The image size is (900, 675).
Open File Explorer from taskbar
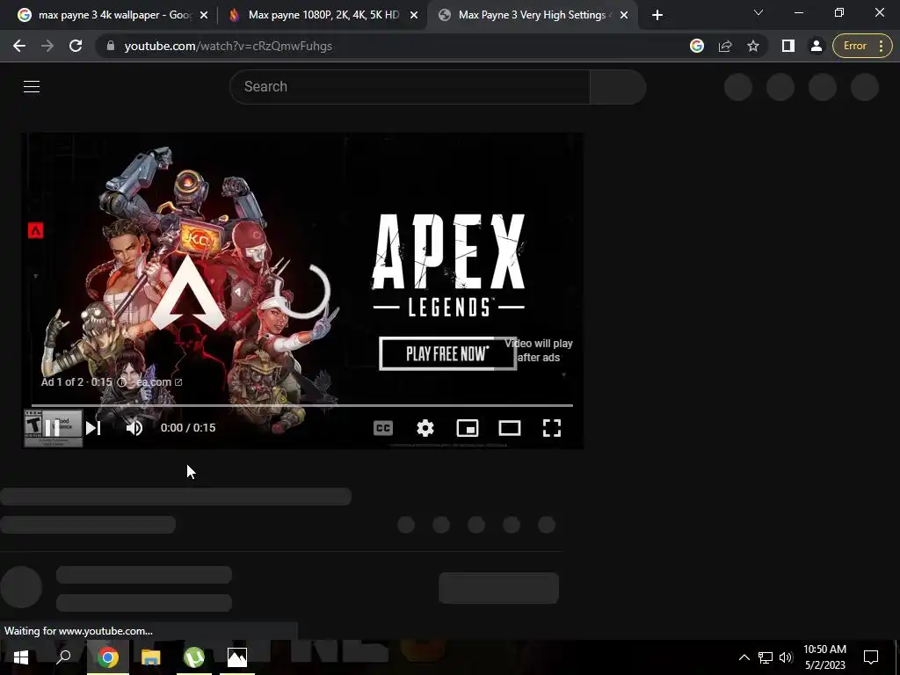151,657
